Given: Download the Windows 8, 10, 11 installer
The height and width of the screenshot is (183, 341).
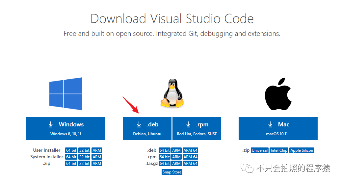Looking at the screenshot, I should [x=66, y=128].
